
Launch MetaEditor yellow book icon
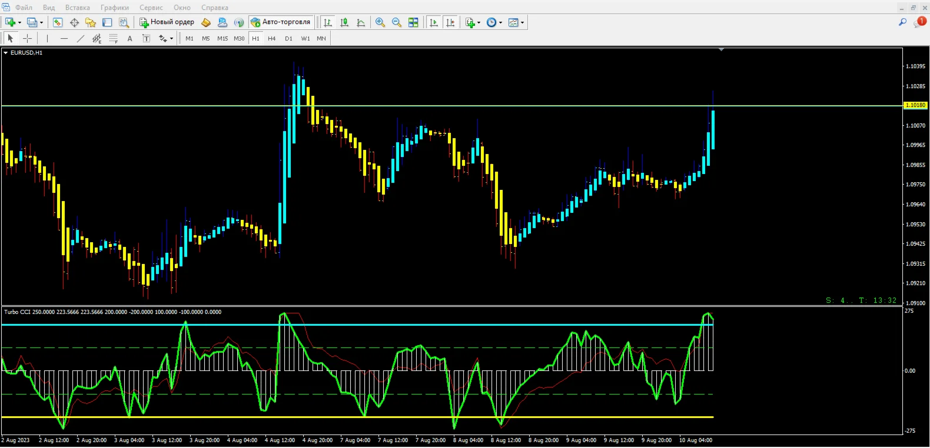click(206, 22)
